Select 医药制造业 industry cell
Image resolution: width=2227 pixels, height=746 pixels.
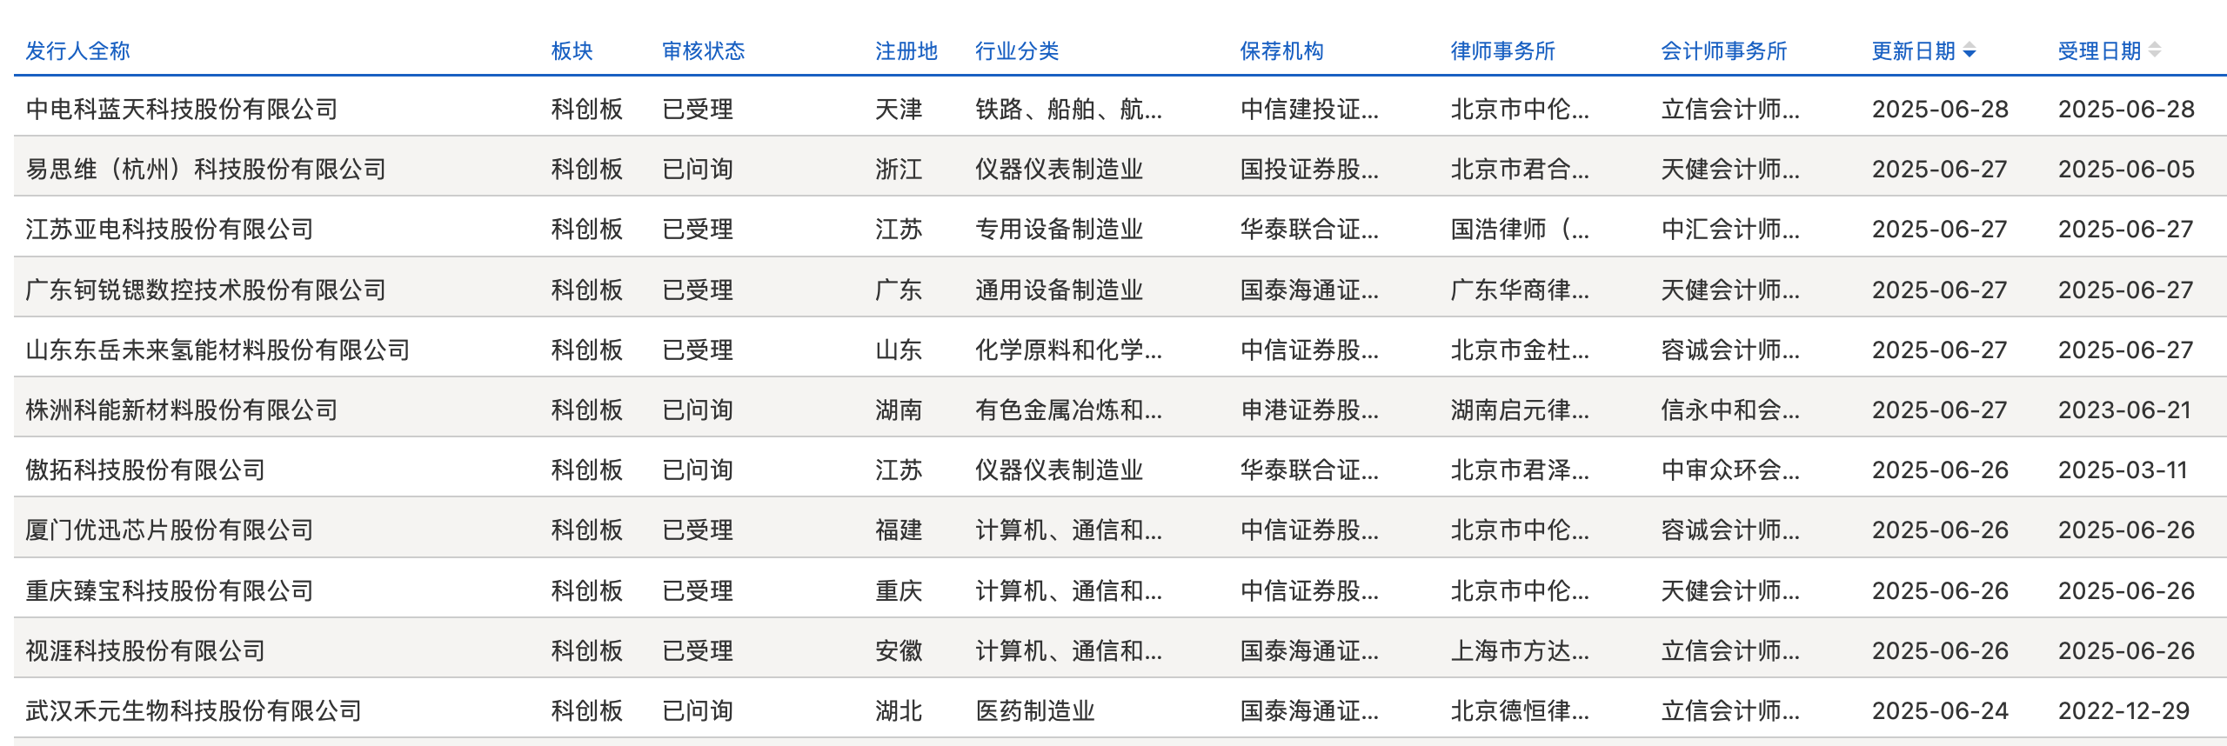[x=1035, y=711]
